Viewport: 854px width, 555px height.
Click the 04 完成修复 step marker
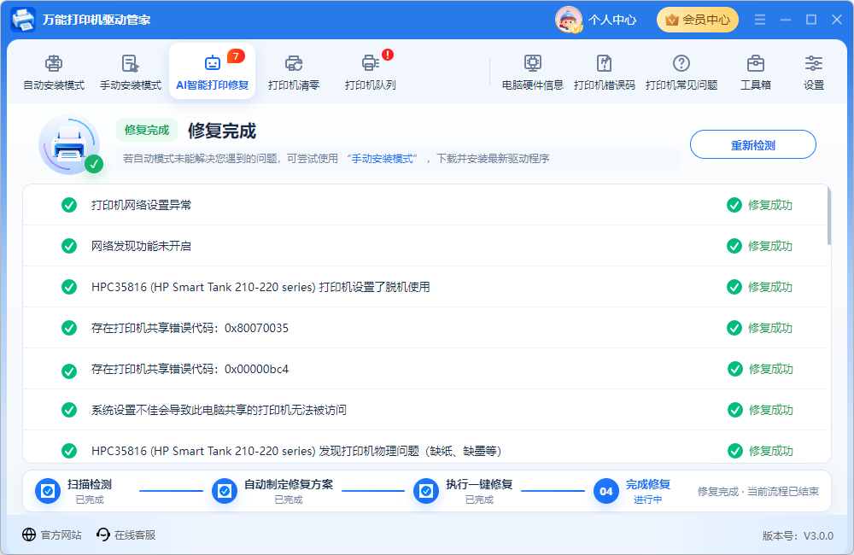[606, 491]
